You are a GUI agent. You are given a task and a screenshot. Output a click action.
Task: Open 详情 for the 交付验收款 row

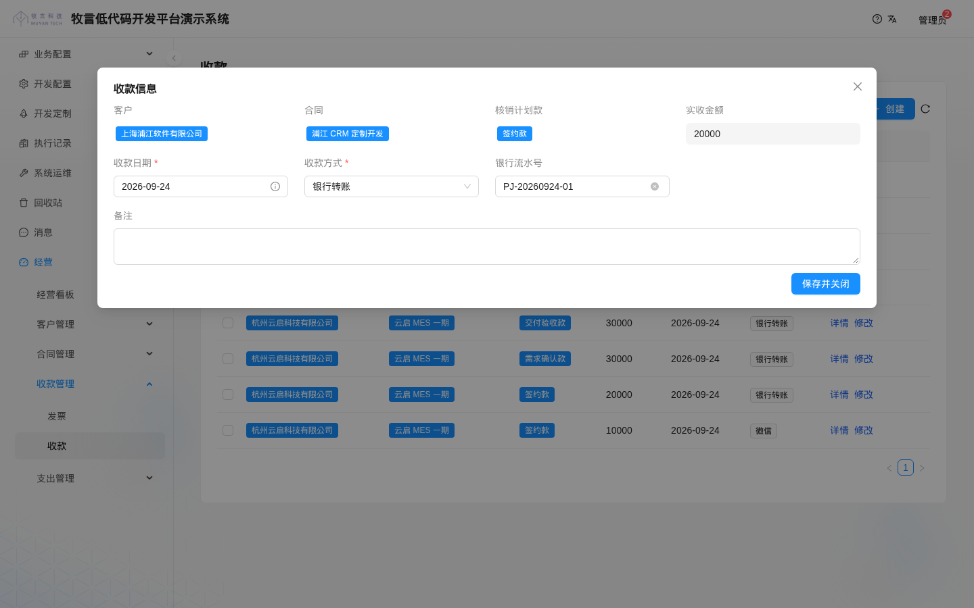pos(839,323)
